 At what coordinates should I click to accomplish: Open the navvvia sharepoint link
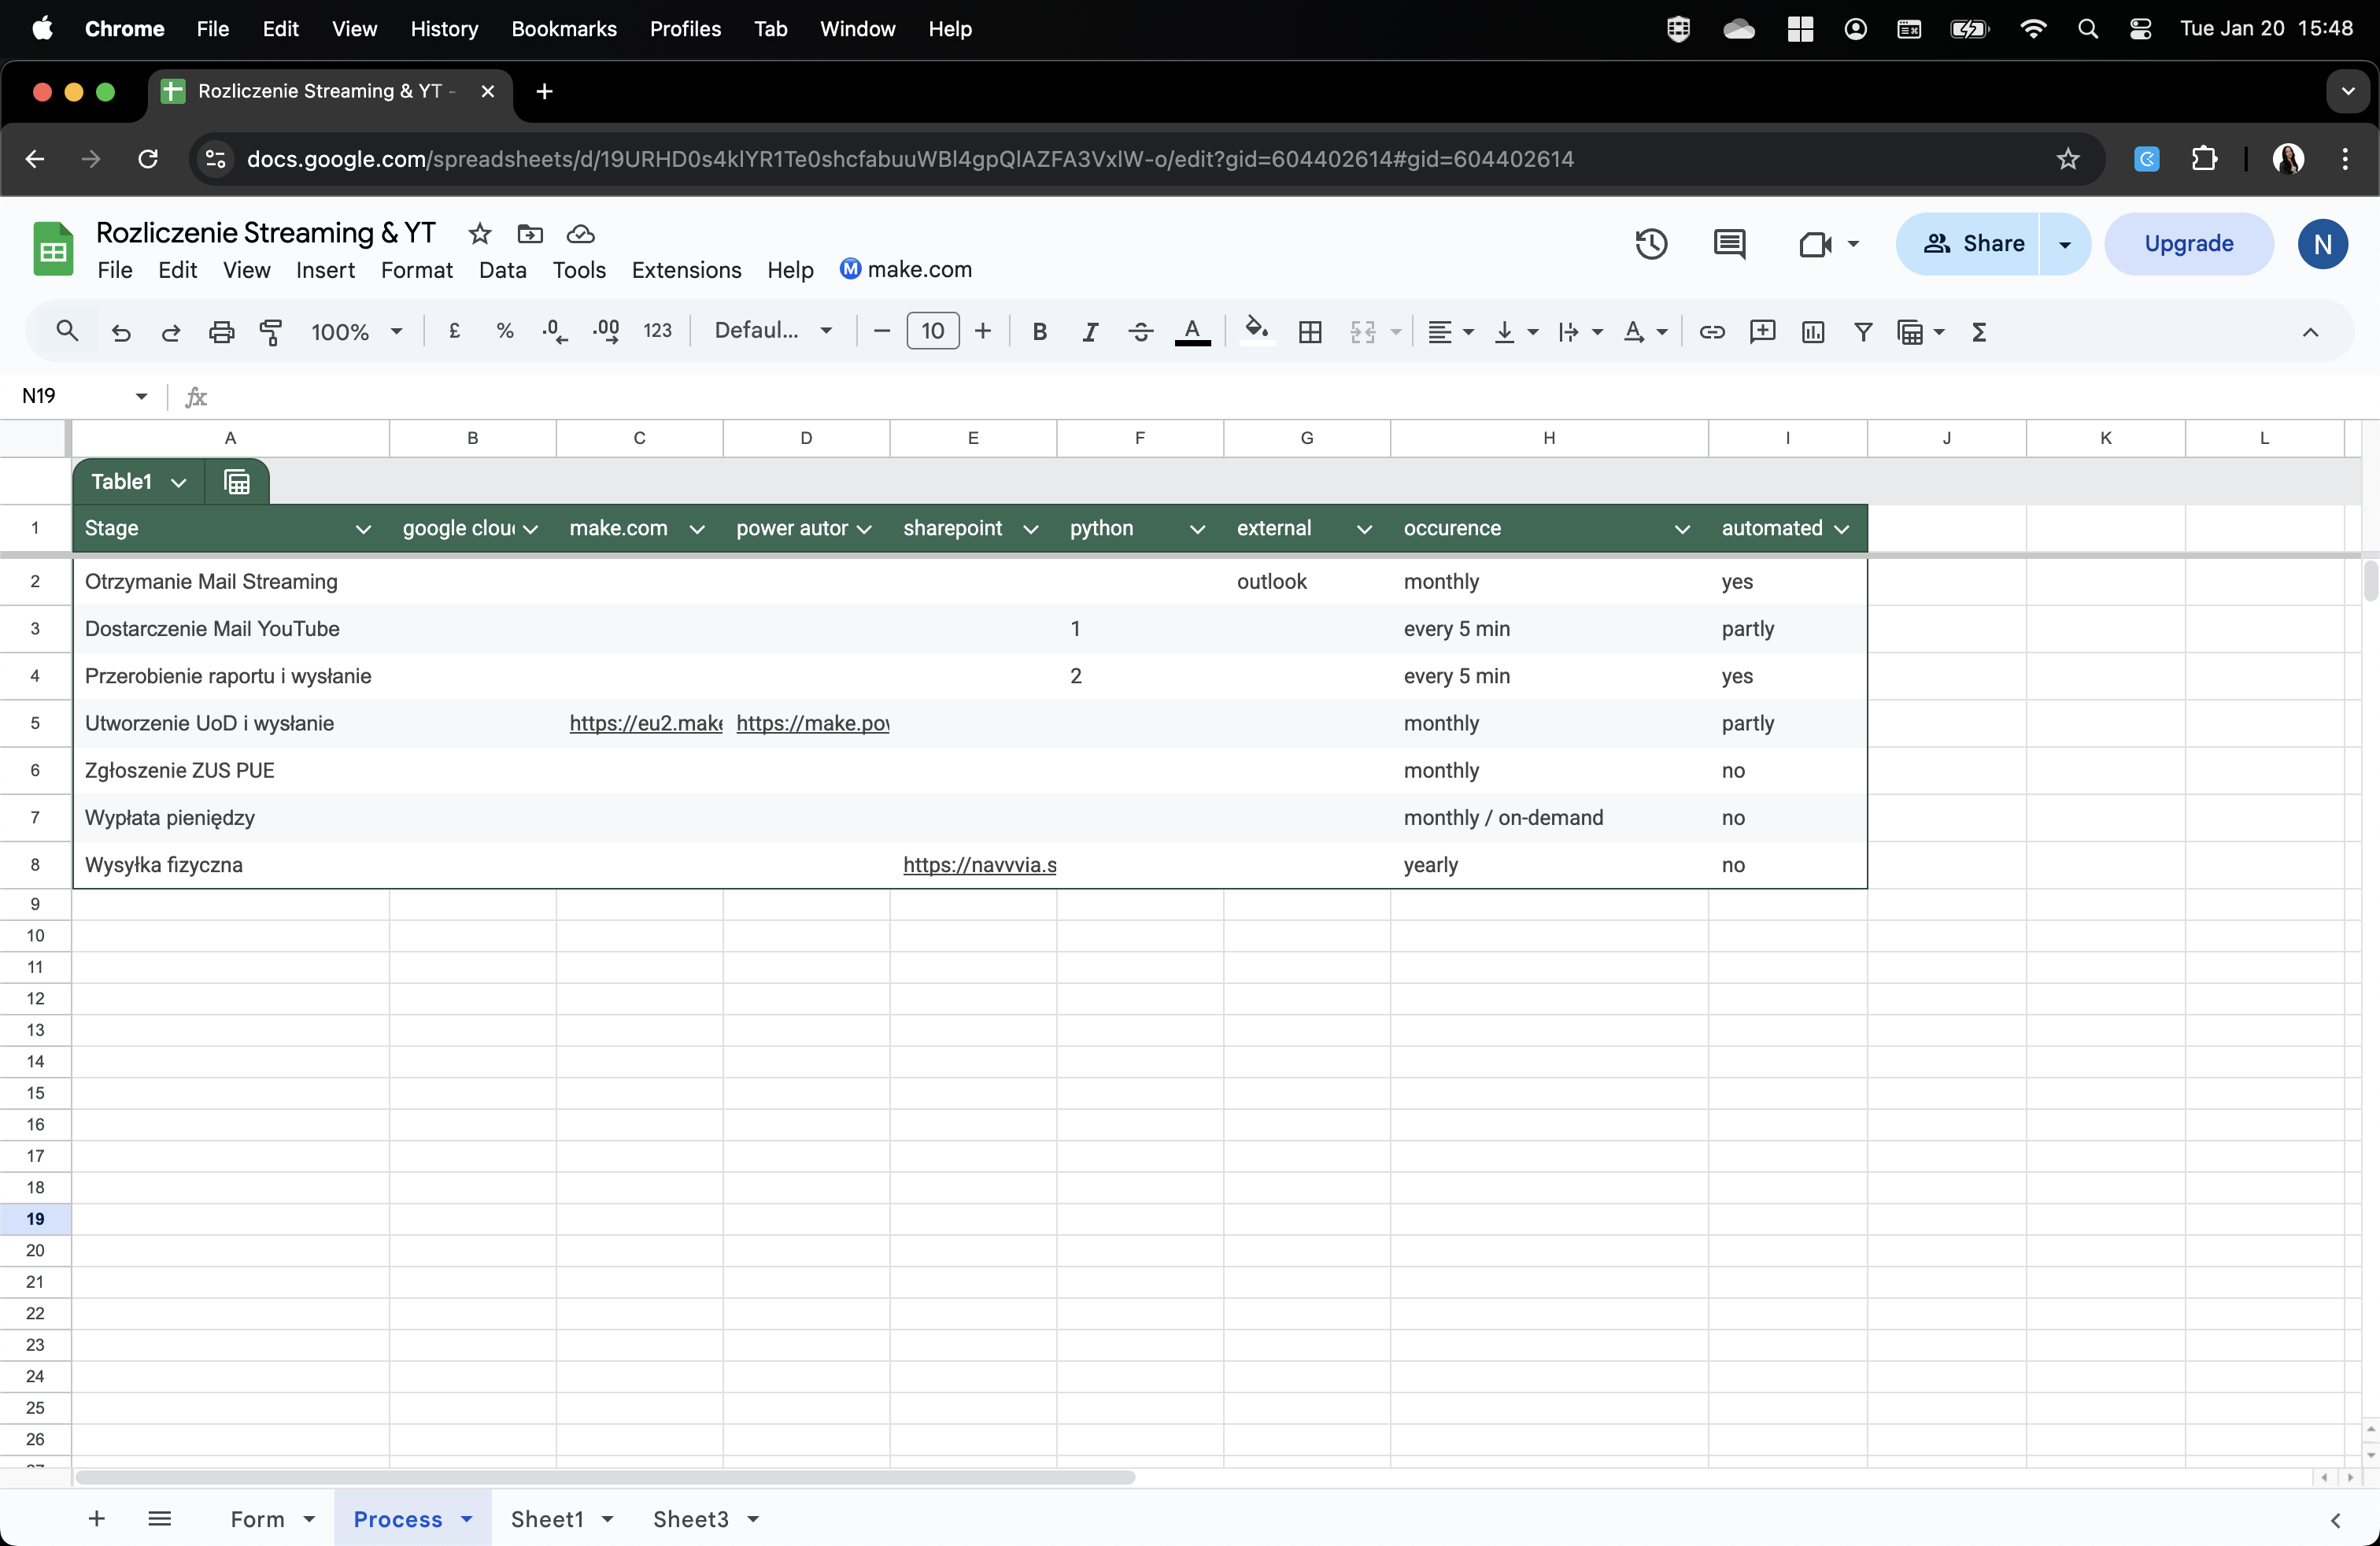click(x=979, y=865)
